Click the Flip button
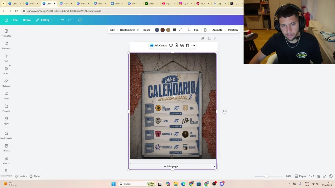Image resolution: width=335 pixels, height=188 pixels. click(x=196, y=30)
